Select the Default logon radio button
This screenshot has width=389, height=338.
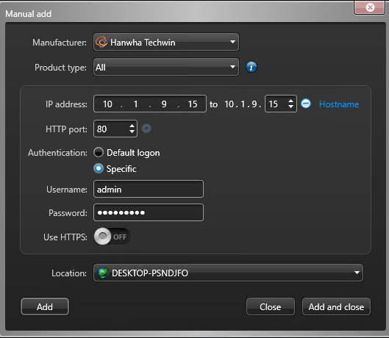[x=99, y=153]
